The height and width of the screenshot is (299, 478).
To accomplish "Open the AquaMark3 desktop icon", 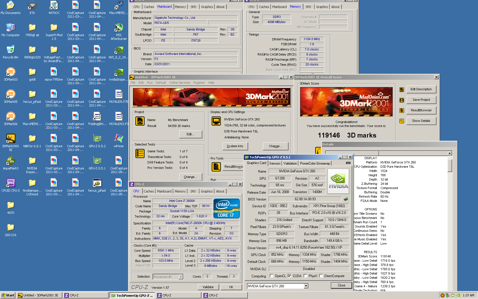I will pyautogui.click(x=11, y=163).
